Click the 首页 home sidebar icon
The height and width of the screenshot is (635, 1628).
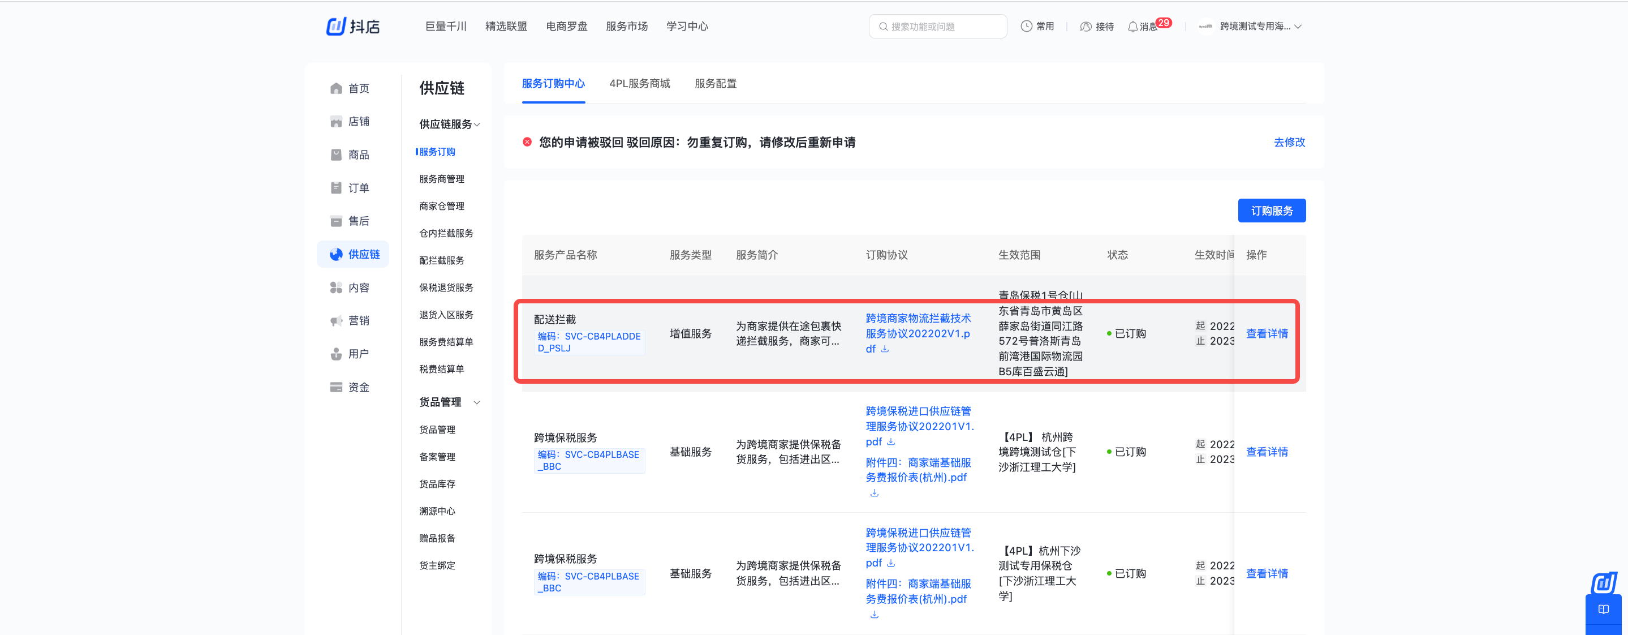336,88
